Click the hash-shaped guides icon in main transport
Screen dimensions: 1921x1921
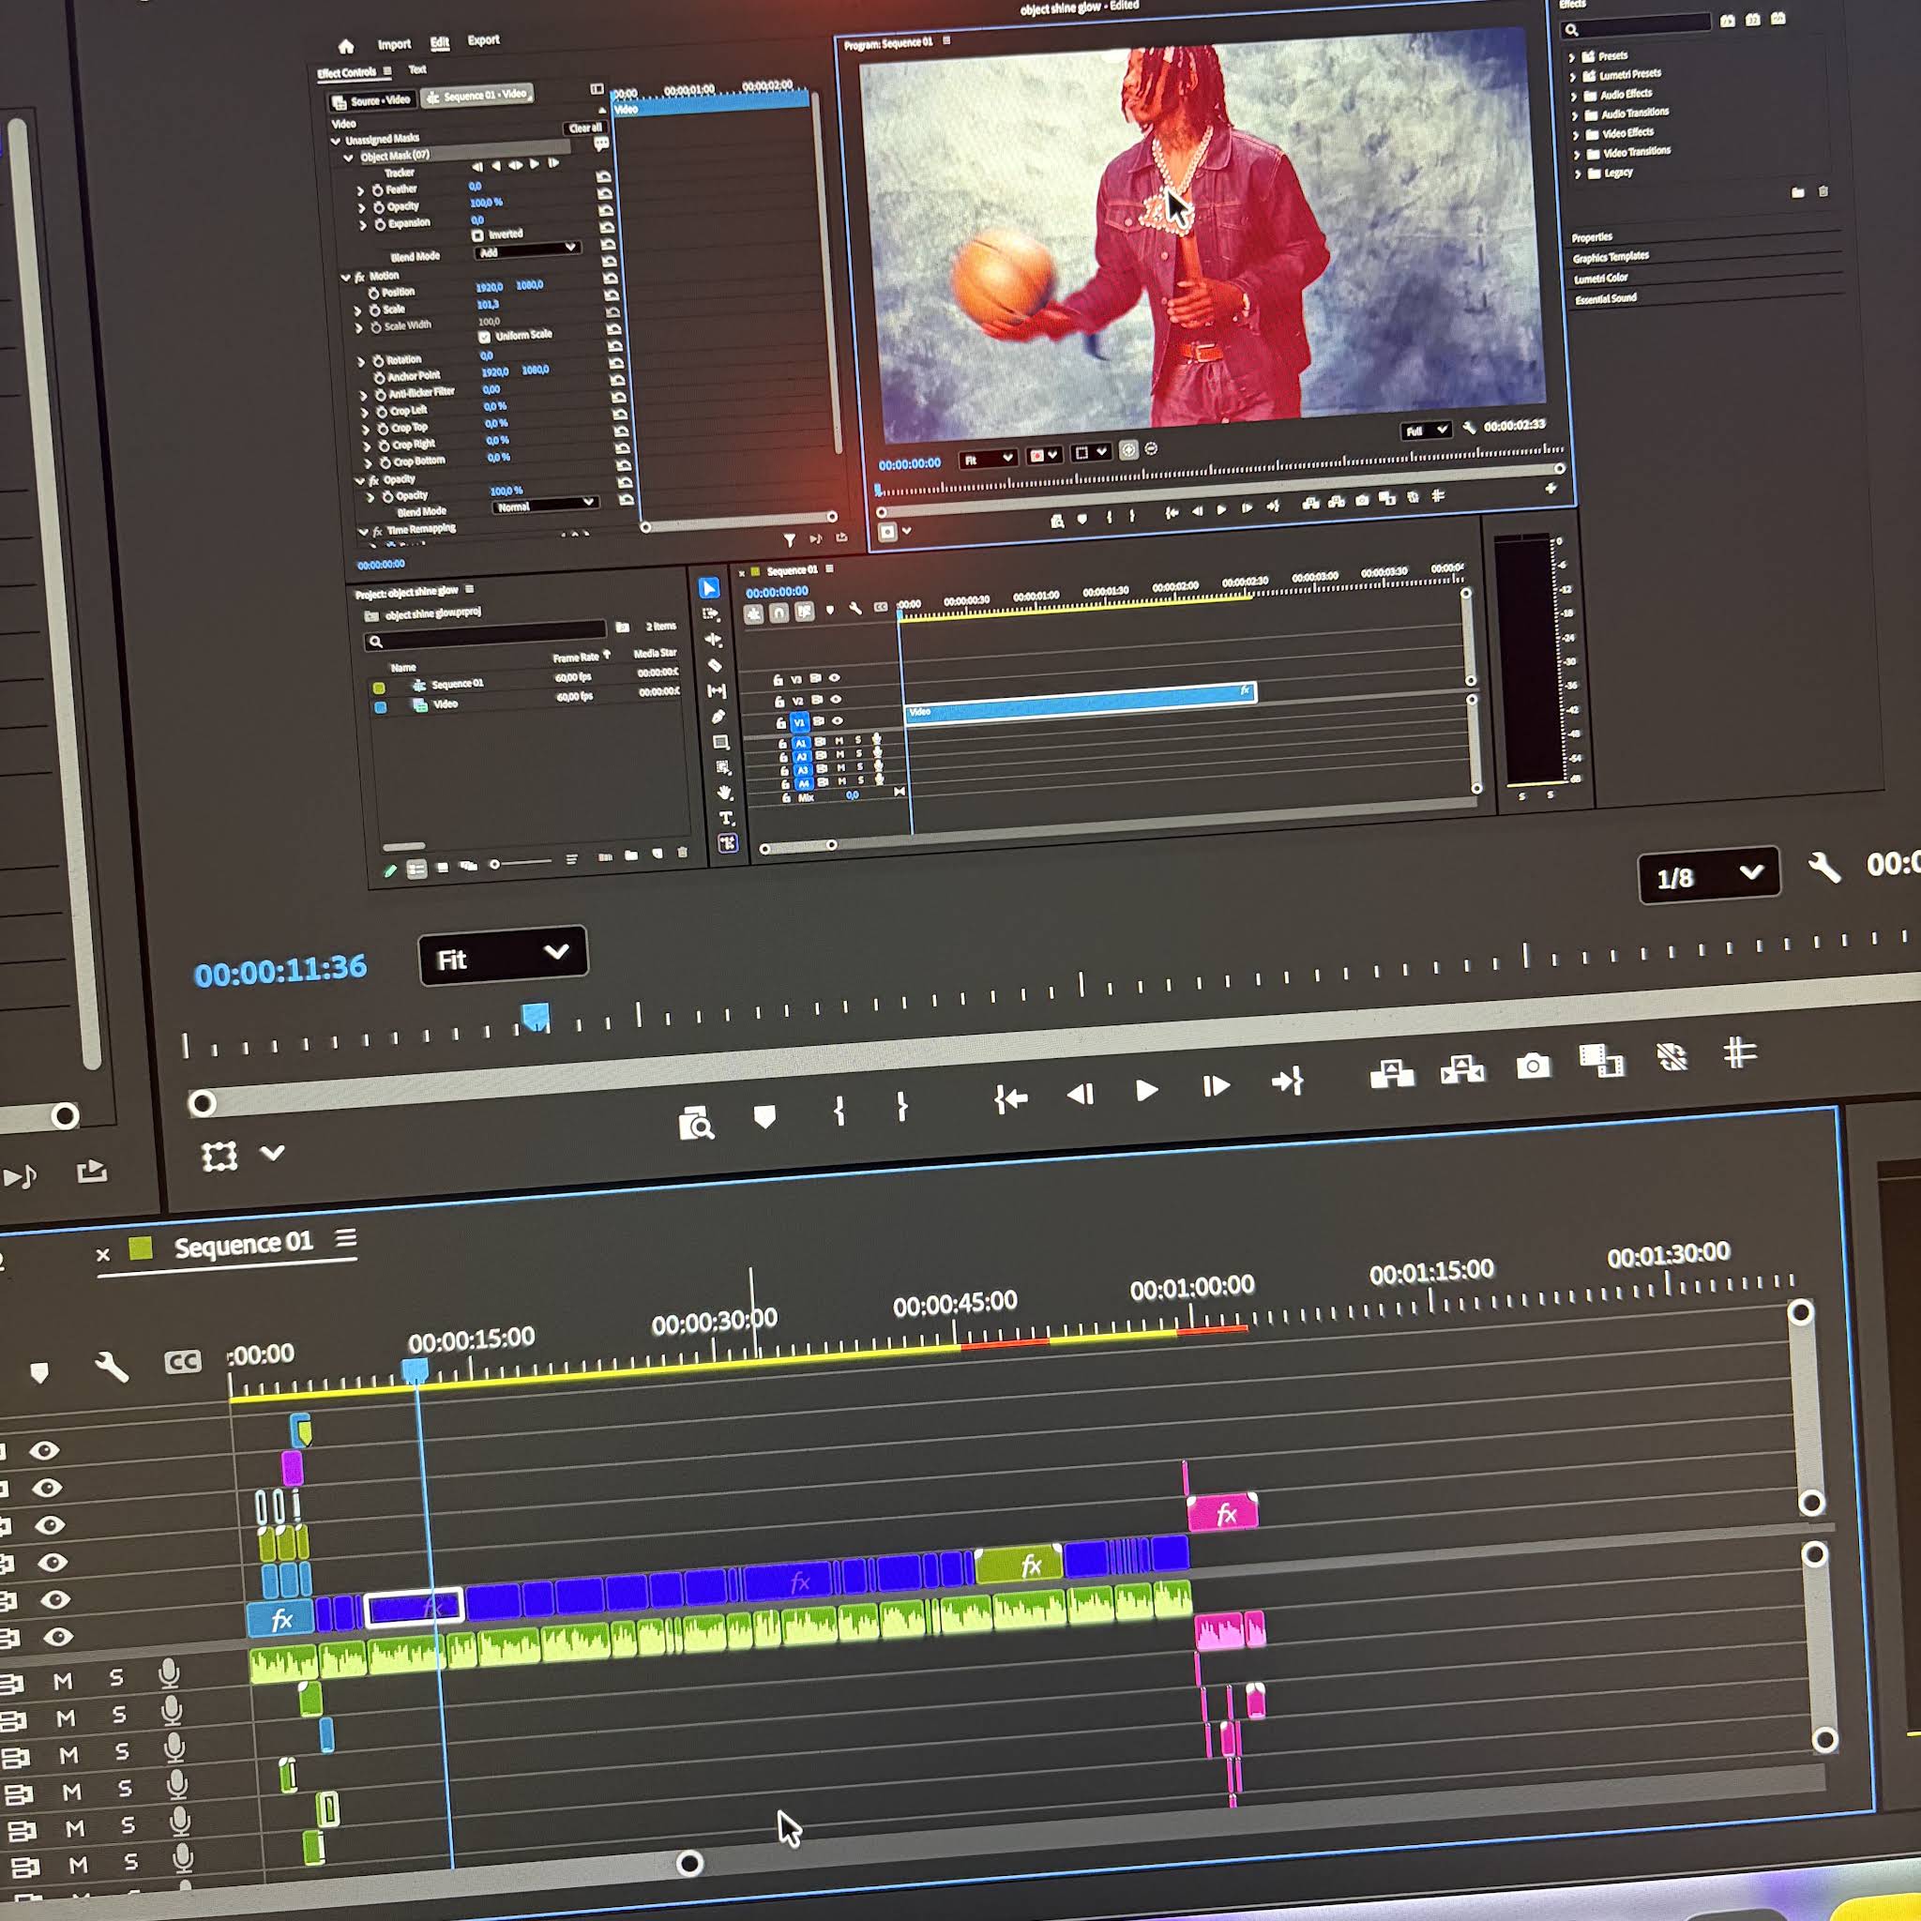(1739, 1052)
